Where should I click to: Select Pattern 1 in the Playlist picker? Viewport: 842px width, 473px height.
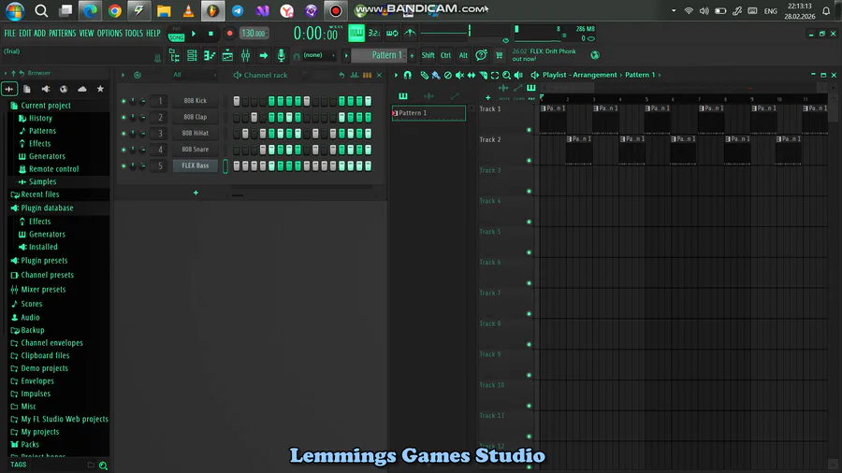[428, 113]
